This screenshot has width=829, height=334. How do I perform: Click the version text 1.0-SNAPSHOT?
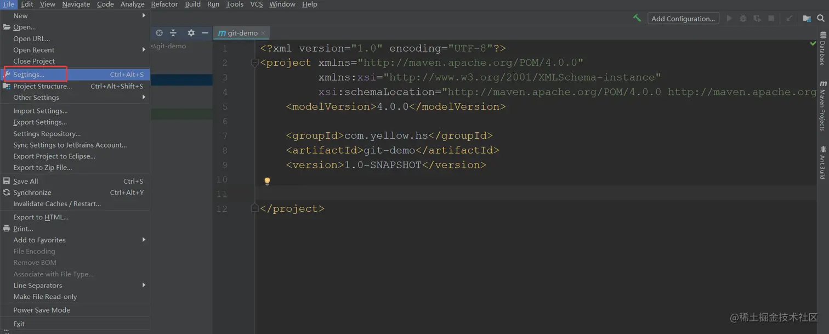[x=383, y=165]
